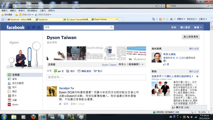Open the Account dropdown in Facebook header
This screenshot has height=120, width=213.
[x=198, y=27]
